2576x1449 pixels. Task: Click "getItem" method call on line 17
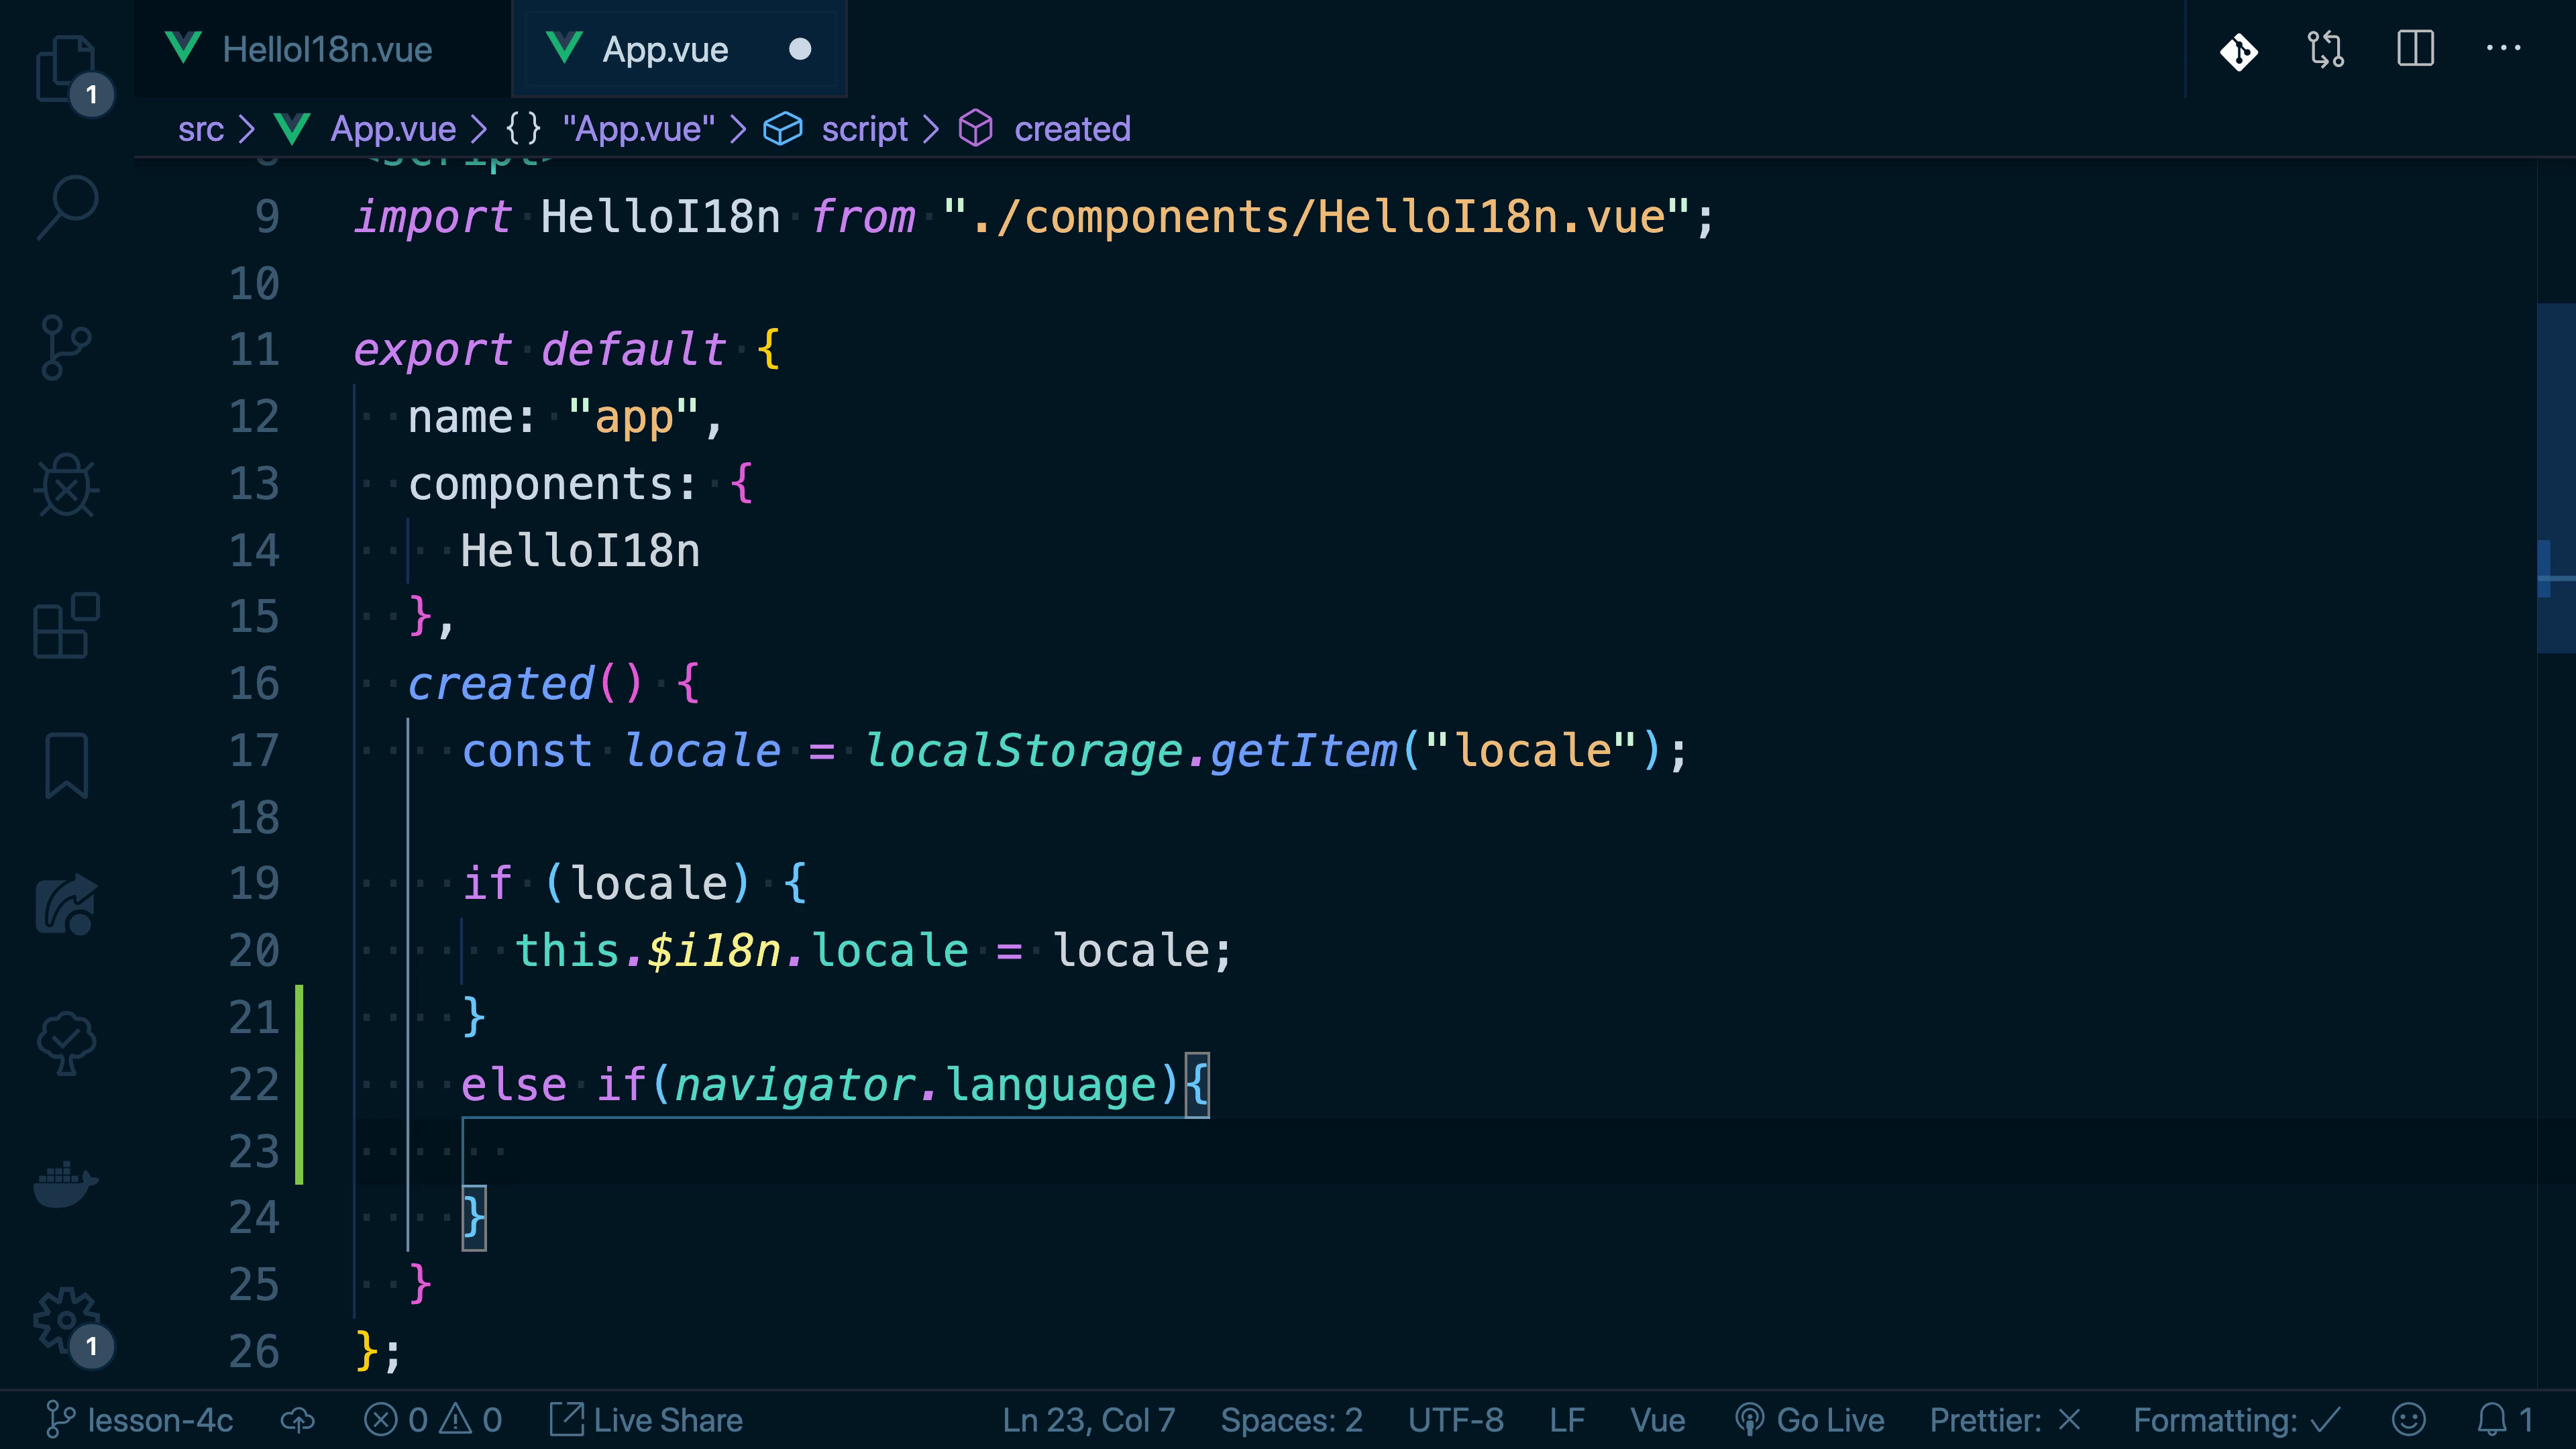(1303, 751)
